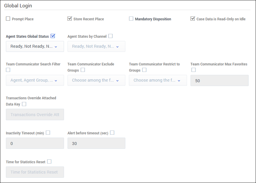The width and height of the screenshot is (256, 183).
Task: Click the Alert before timeout field showing 30
Action: (96, 144)
